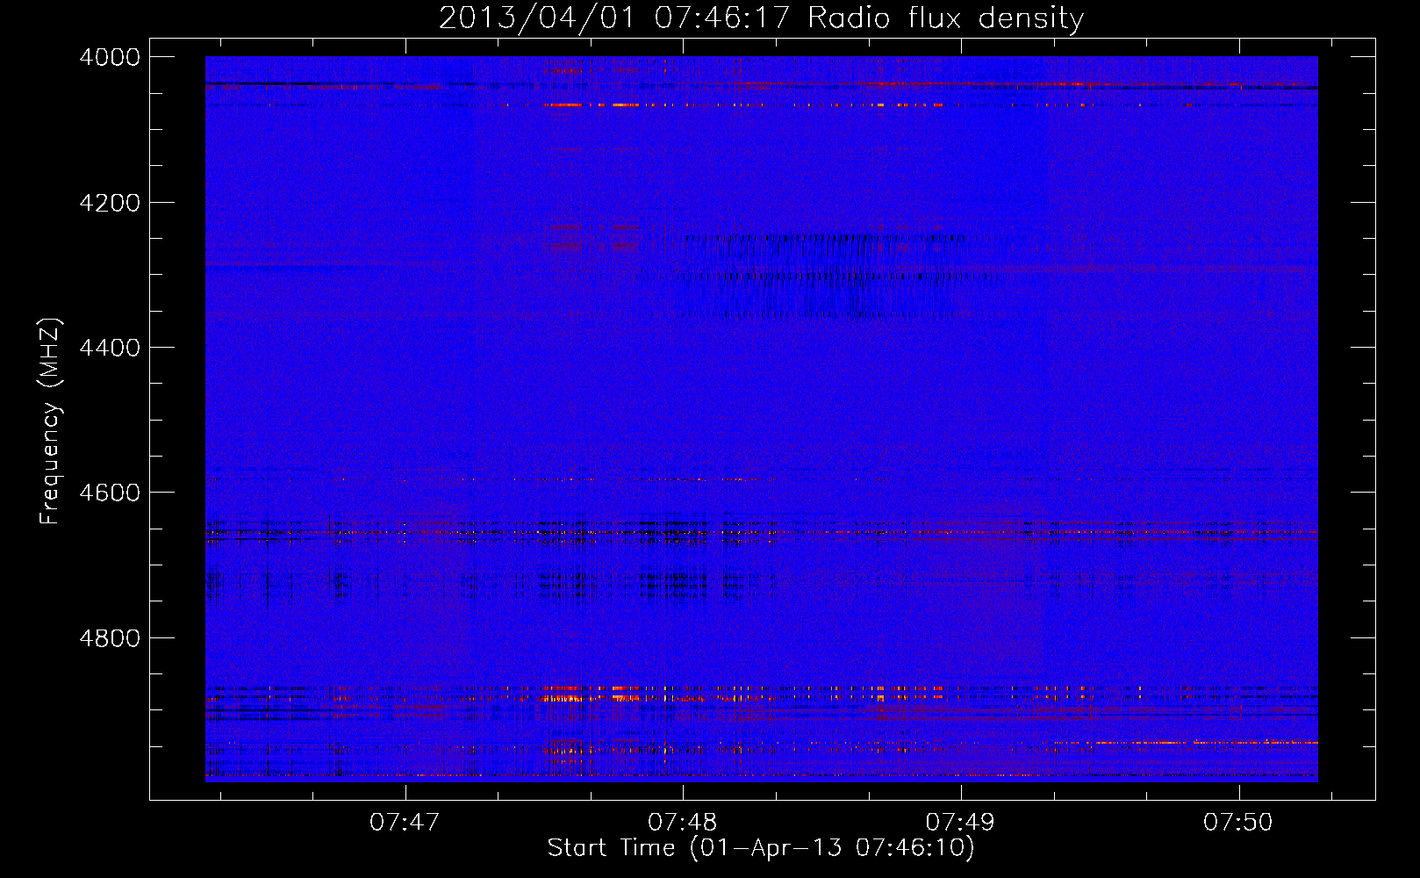Click the 07:50 time tick label
Screen dimensions: 1420x878
point(1238,823)
